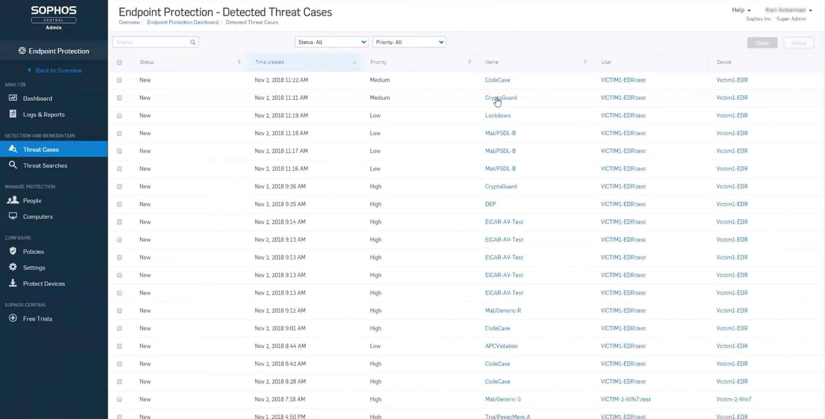
Task: Select Logs & Reports in the sidebar
Action: pyautogui.click(x=44, y=114)
